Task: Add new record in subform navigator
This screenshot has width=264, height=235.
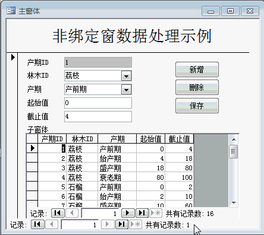Action: (x=156, y=213)
